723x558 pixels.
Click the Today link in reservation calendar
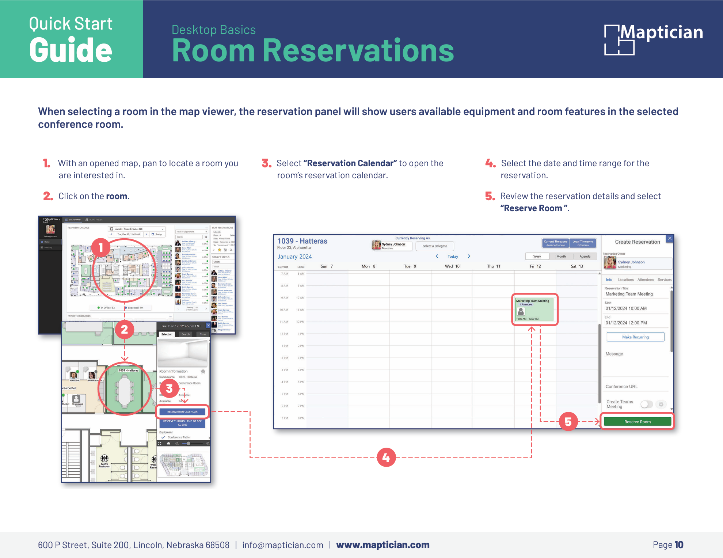[453, 257]
